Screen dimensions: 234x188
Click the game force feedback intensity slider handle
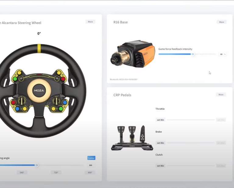[193, 54]
